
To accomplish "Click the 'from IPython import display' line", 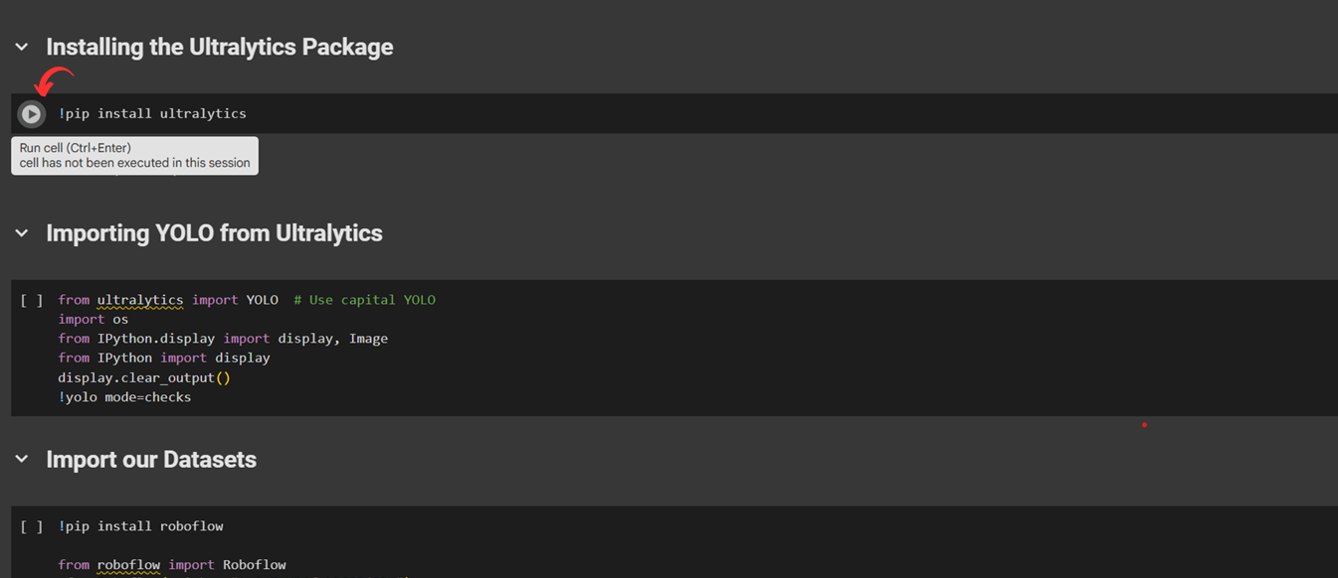I will tap(164, 358).
